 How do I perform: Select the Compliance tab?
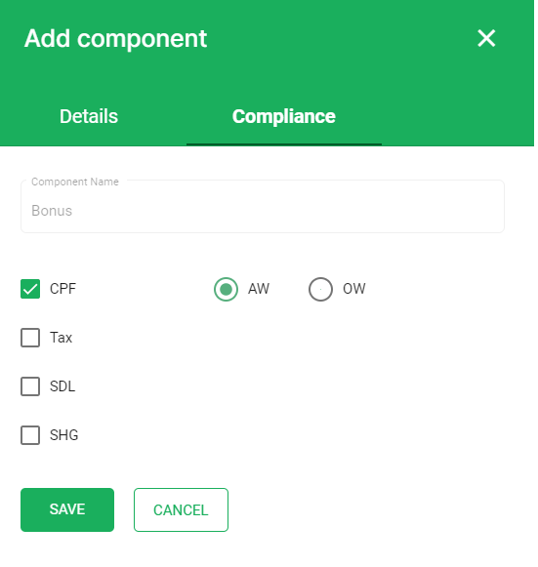(x=284, y=116)
